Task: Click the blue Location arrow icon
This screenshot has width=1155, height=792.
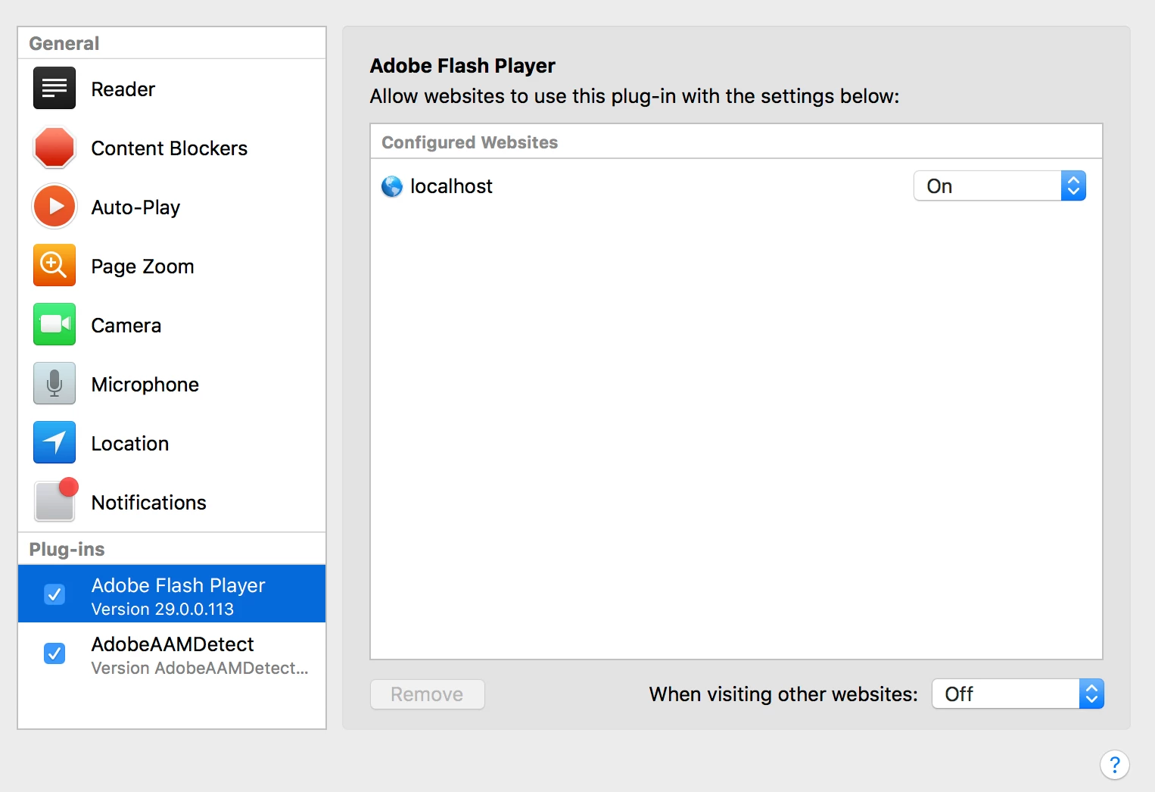Action: click(54, 442)
